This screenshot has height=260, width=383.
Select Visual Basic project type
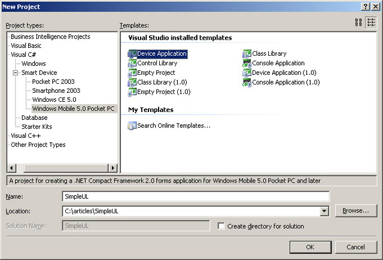[26, 46]
